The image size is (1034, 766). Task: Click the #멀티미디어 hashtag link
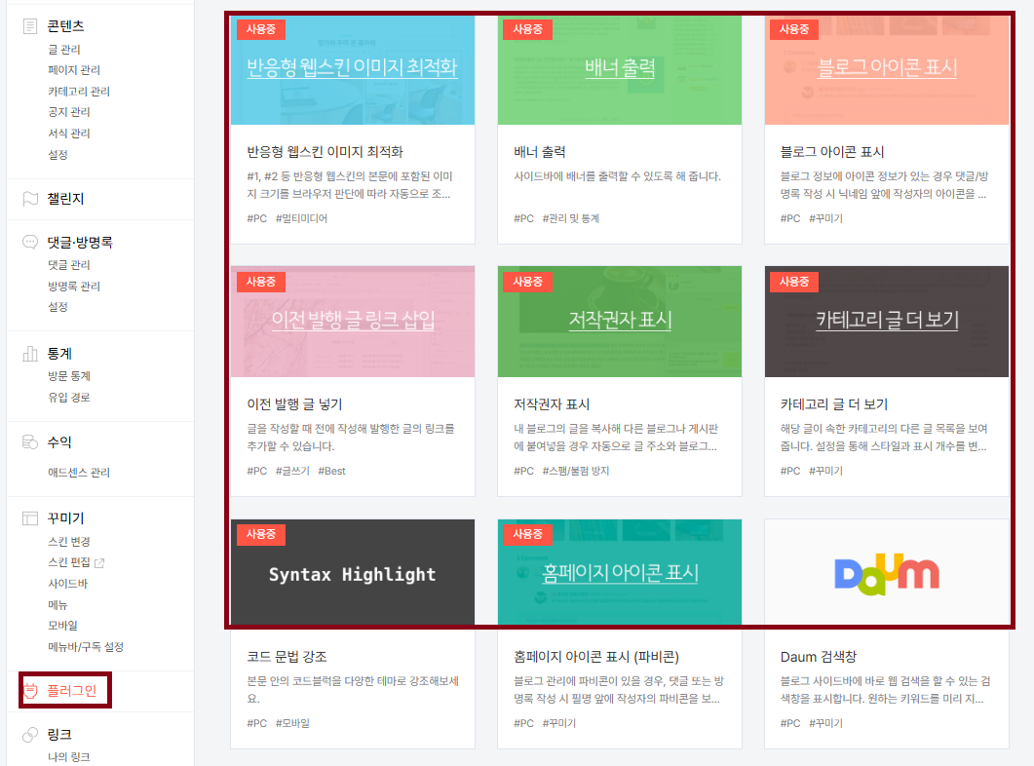coord(304,218)
